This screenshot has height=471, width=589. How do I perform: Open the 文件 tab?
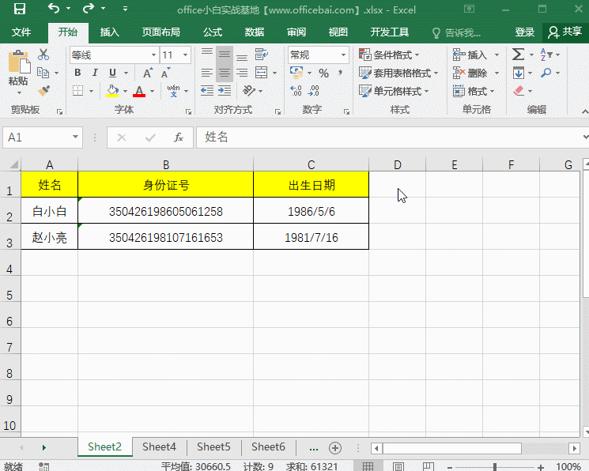pyautogui.click(x=21, y=32)
